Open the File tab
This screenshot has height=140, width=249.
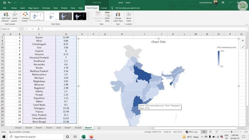click(5, 8)
